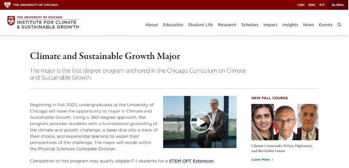The height and width of the screenshot is (168, 349).
Task: Open the About menu
Action: [x=151, y=25]
